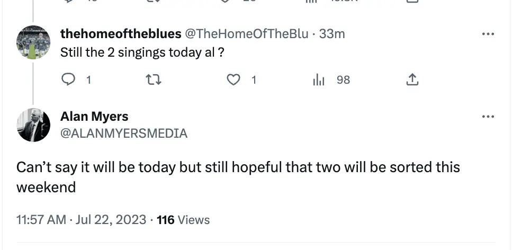Viewport: 521px width, 250px height.
Task: Open the tweet via 33m timestamp
Action: (333, 34)
